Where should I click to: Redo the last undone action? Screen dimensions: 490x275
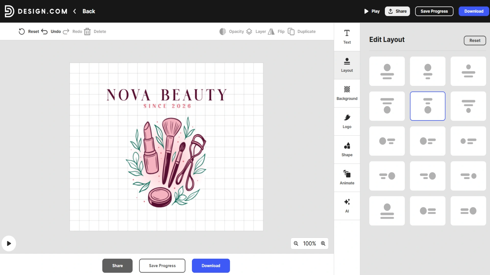click(72, 31)
